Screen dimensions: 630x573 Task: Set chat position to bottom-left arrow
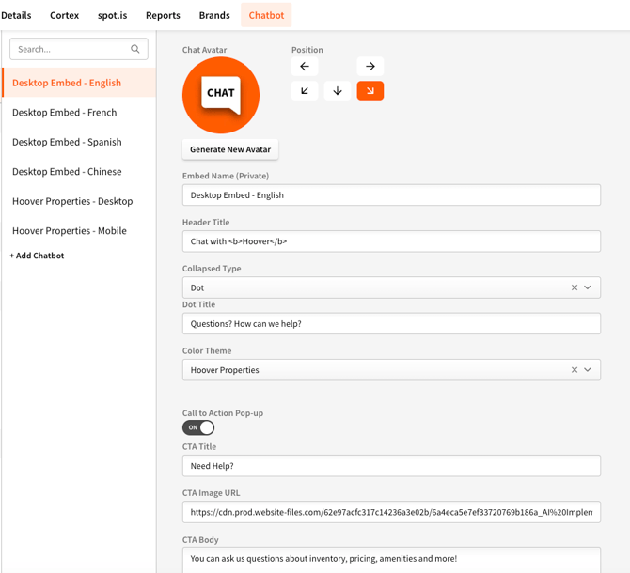click(305, 91)
